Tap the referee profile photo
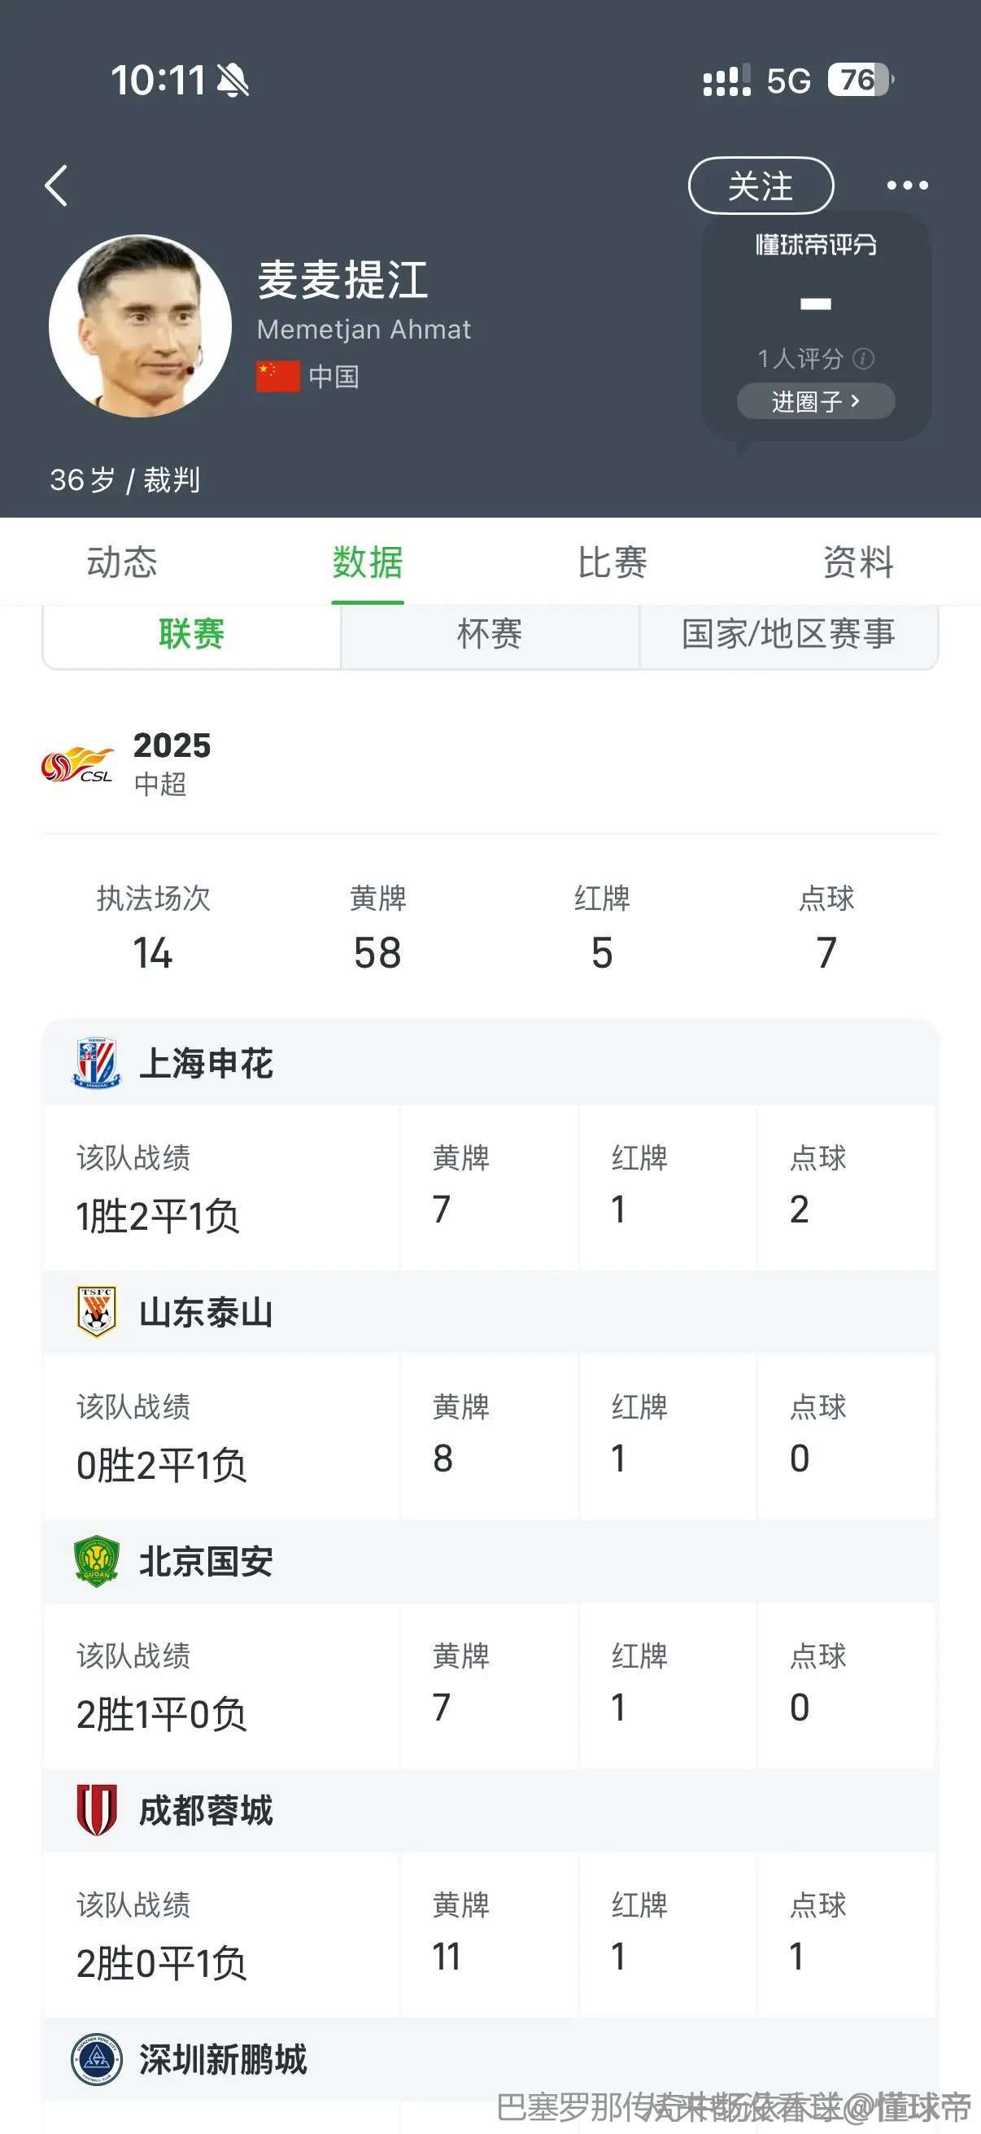Image resolution: width=981 pixels, height=2134 pixels. [x=140, y=326]
